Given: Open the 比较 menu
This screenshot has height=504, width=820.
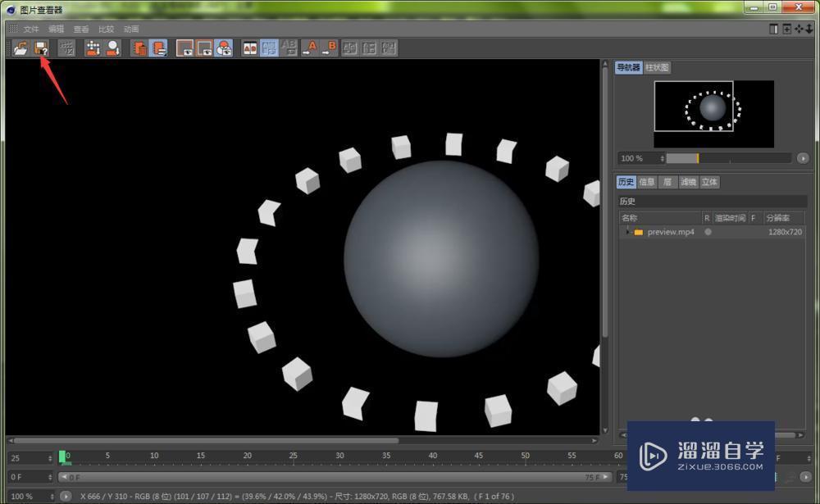Looking at the screenshot, I should [x=106, y=29].
